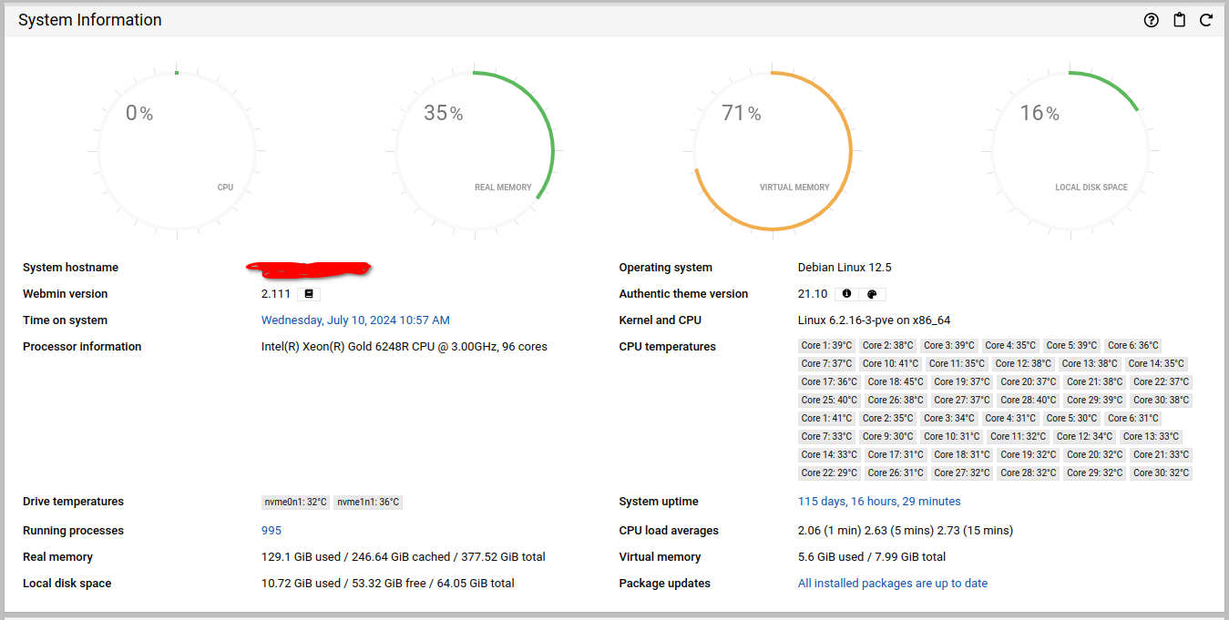The height and width of the screenshot is (620, 1229).
Task: Click the theme version info icon
Action: (846, 294)
